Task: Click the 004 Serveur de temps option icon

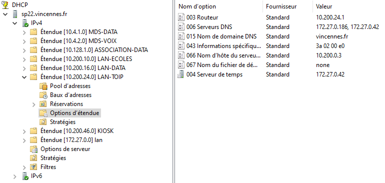Action: coord(181,74)
